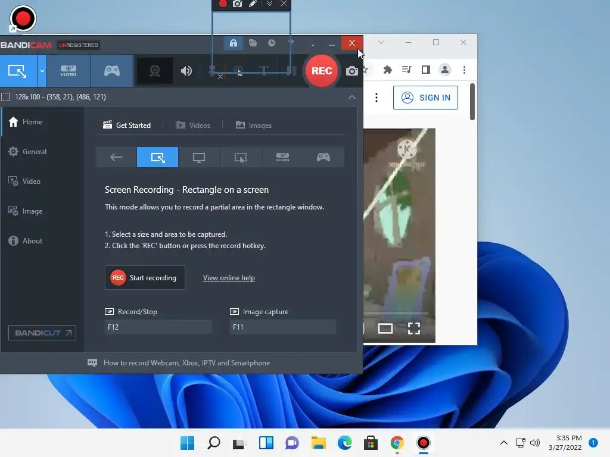Open the browser media control icon

coord(406,70)
